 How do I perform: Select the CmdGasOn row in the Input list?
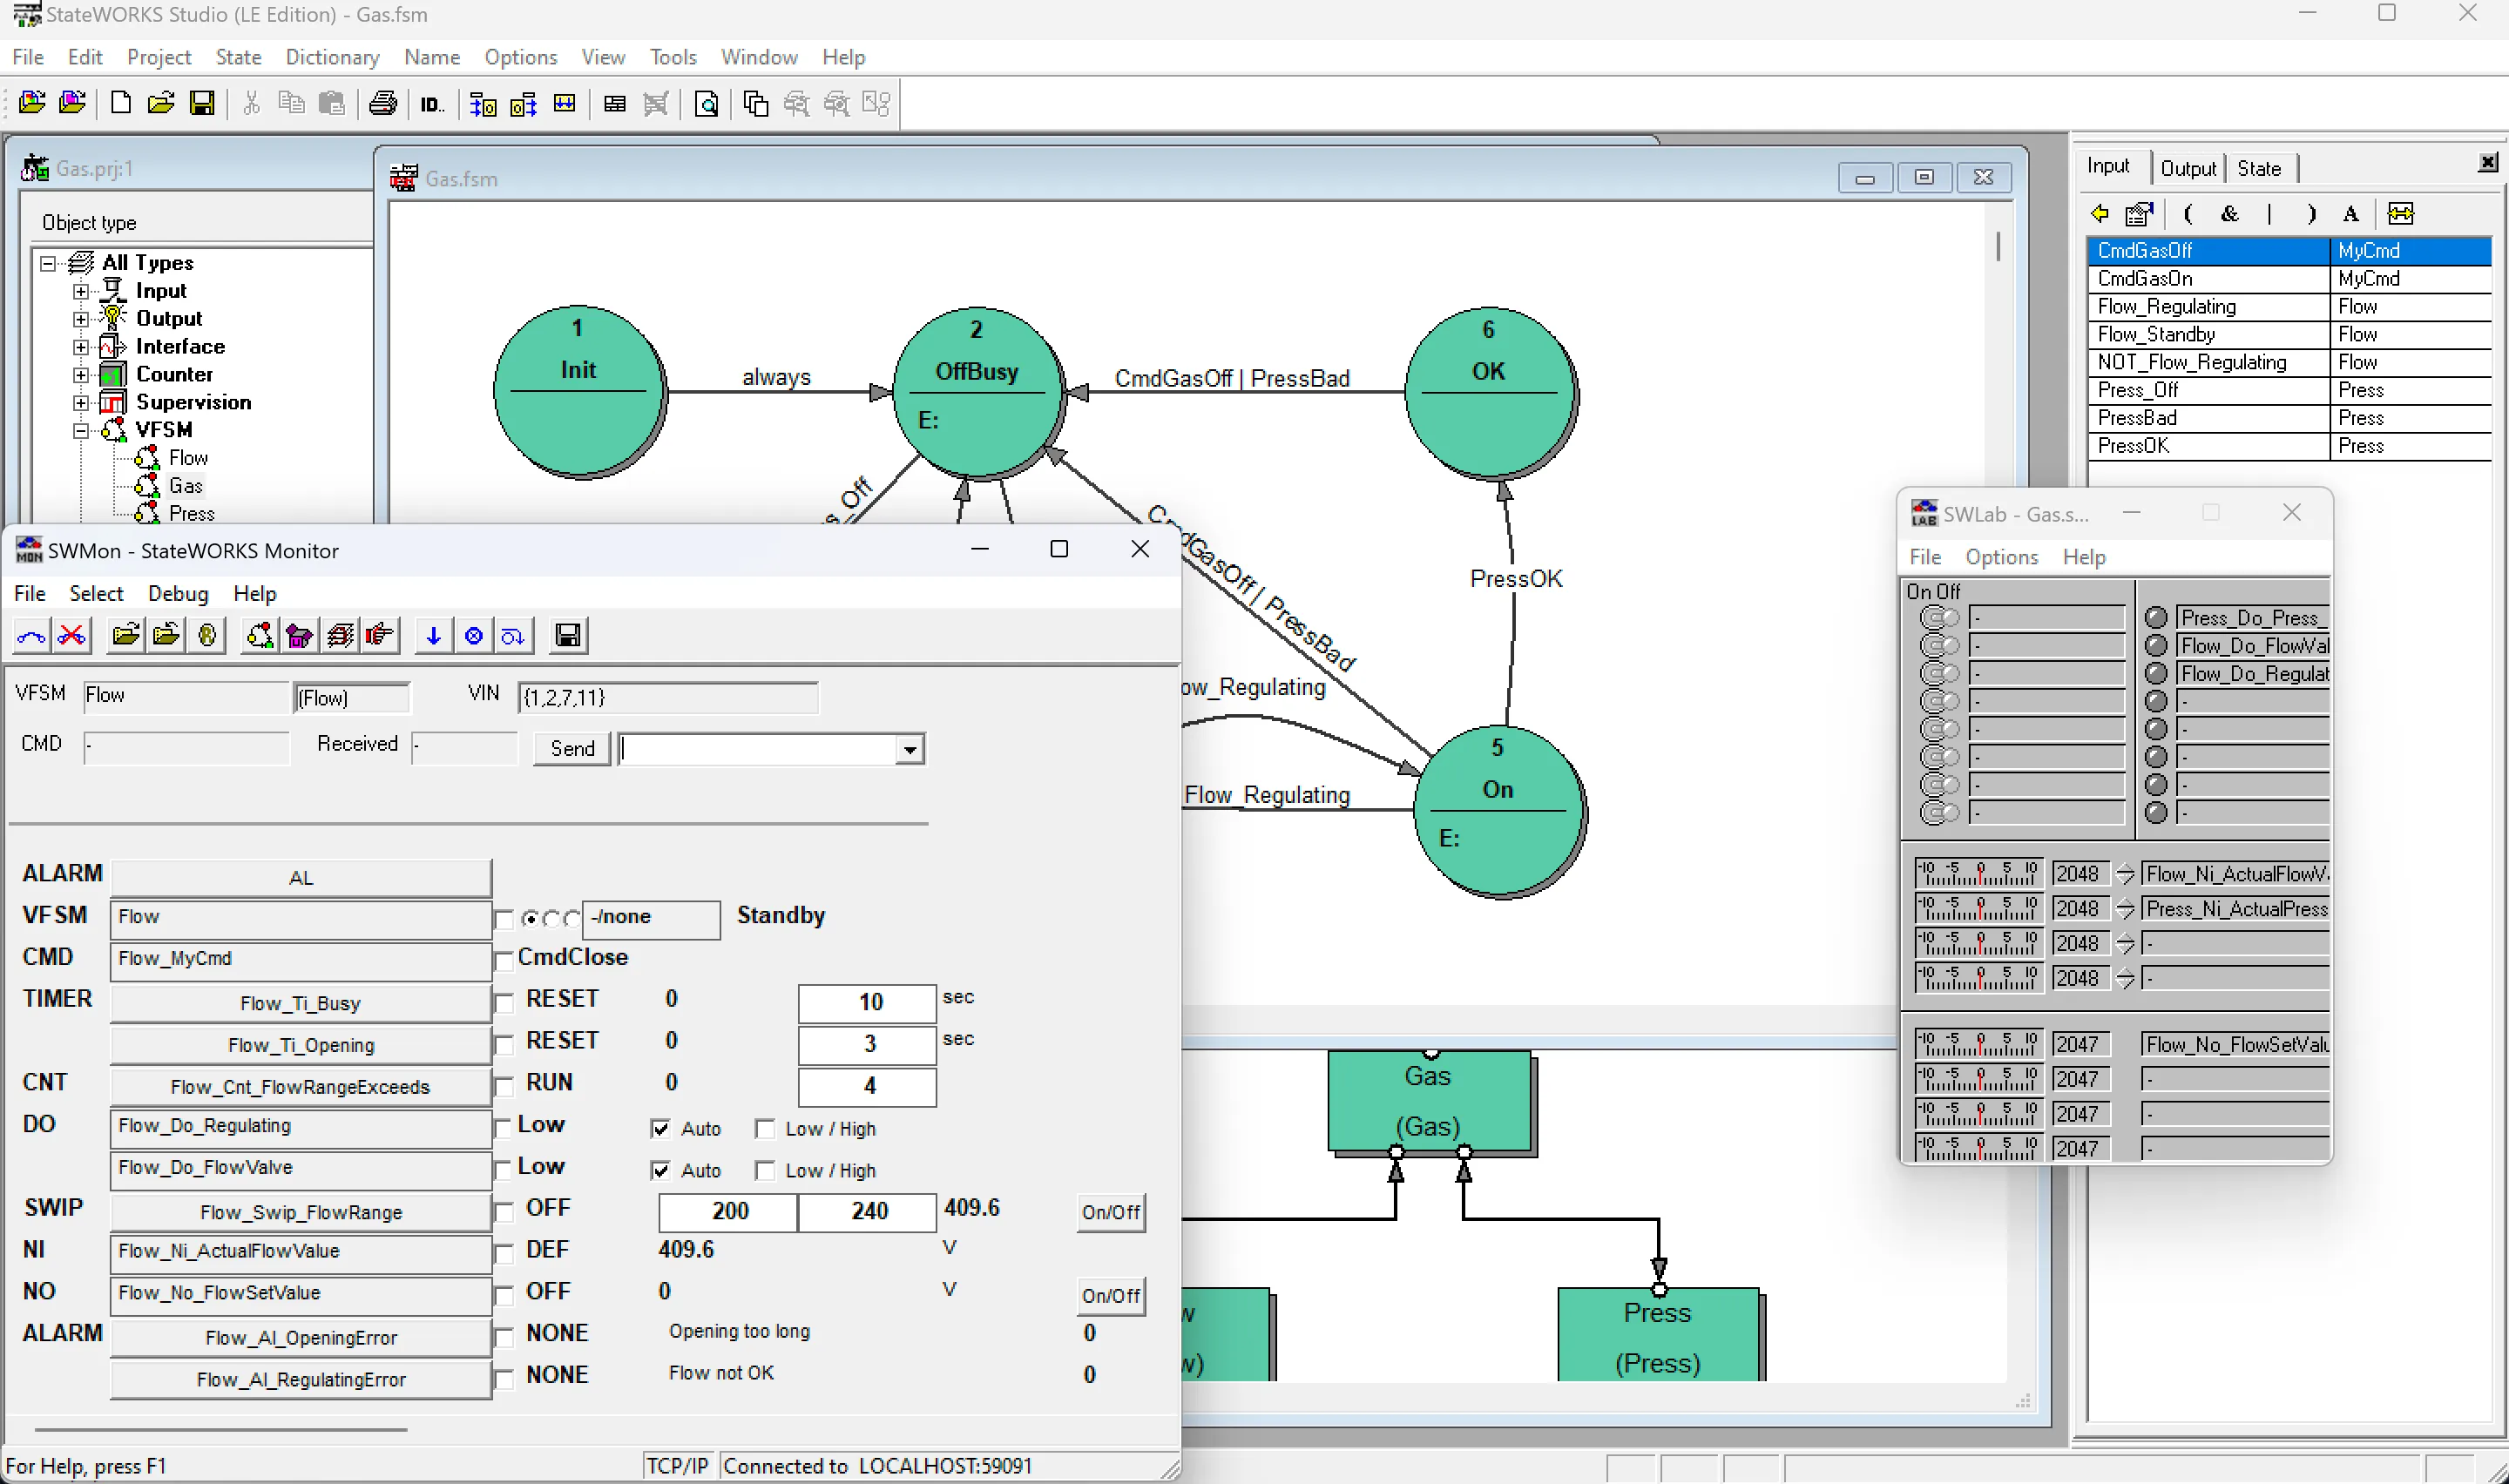[x=2200, y=278]
